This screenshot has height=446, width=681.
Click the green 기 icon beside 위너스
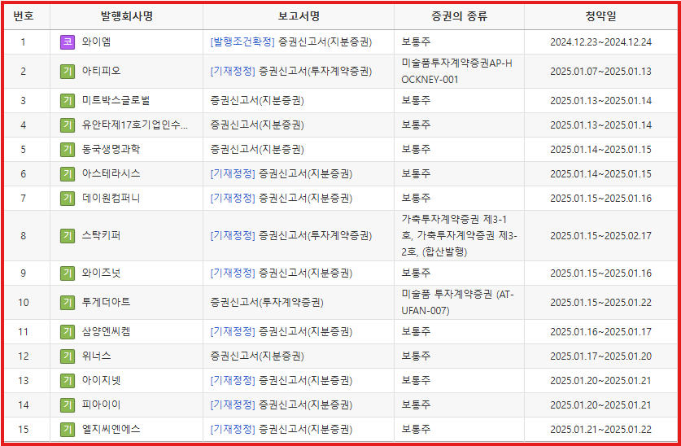[68, 356]
